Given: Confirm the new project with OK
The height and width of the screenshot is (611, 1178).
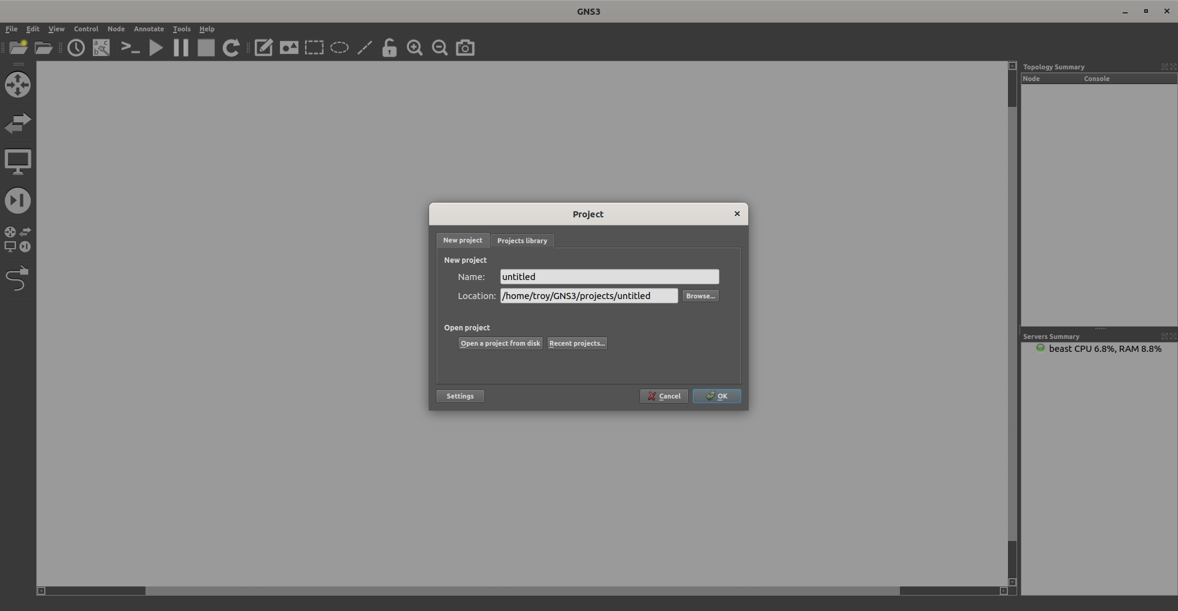Looking at the screenshot, I should 717,396.
